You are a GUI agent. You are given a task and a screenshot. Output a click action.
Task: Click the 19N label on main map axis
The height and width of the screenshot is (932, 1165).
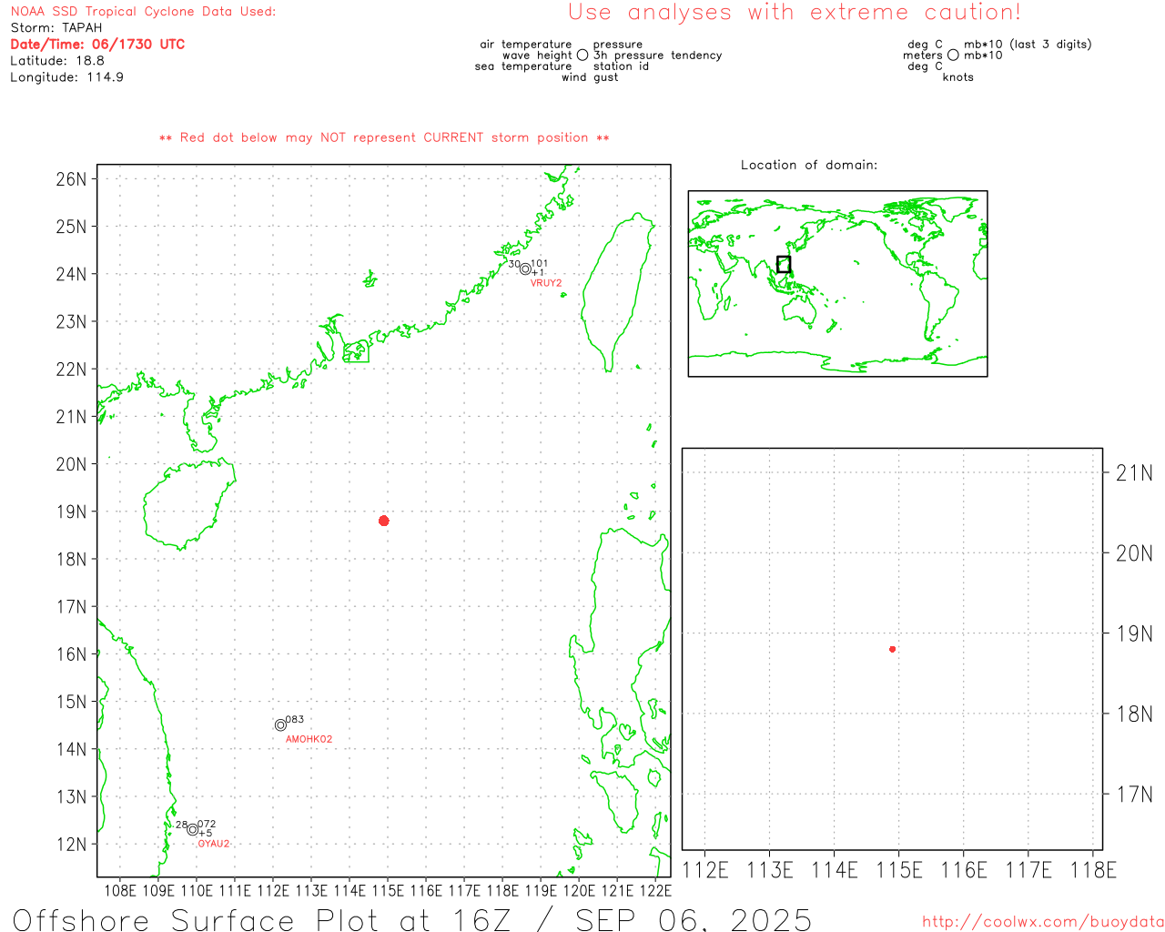coord(71,512)
